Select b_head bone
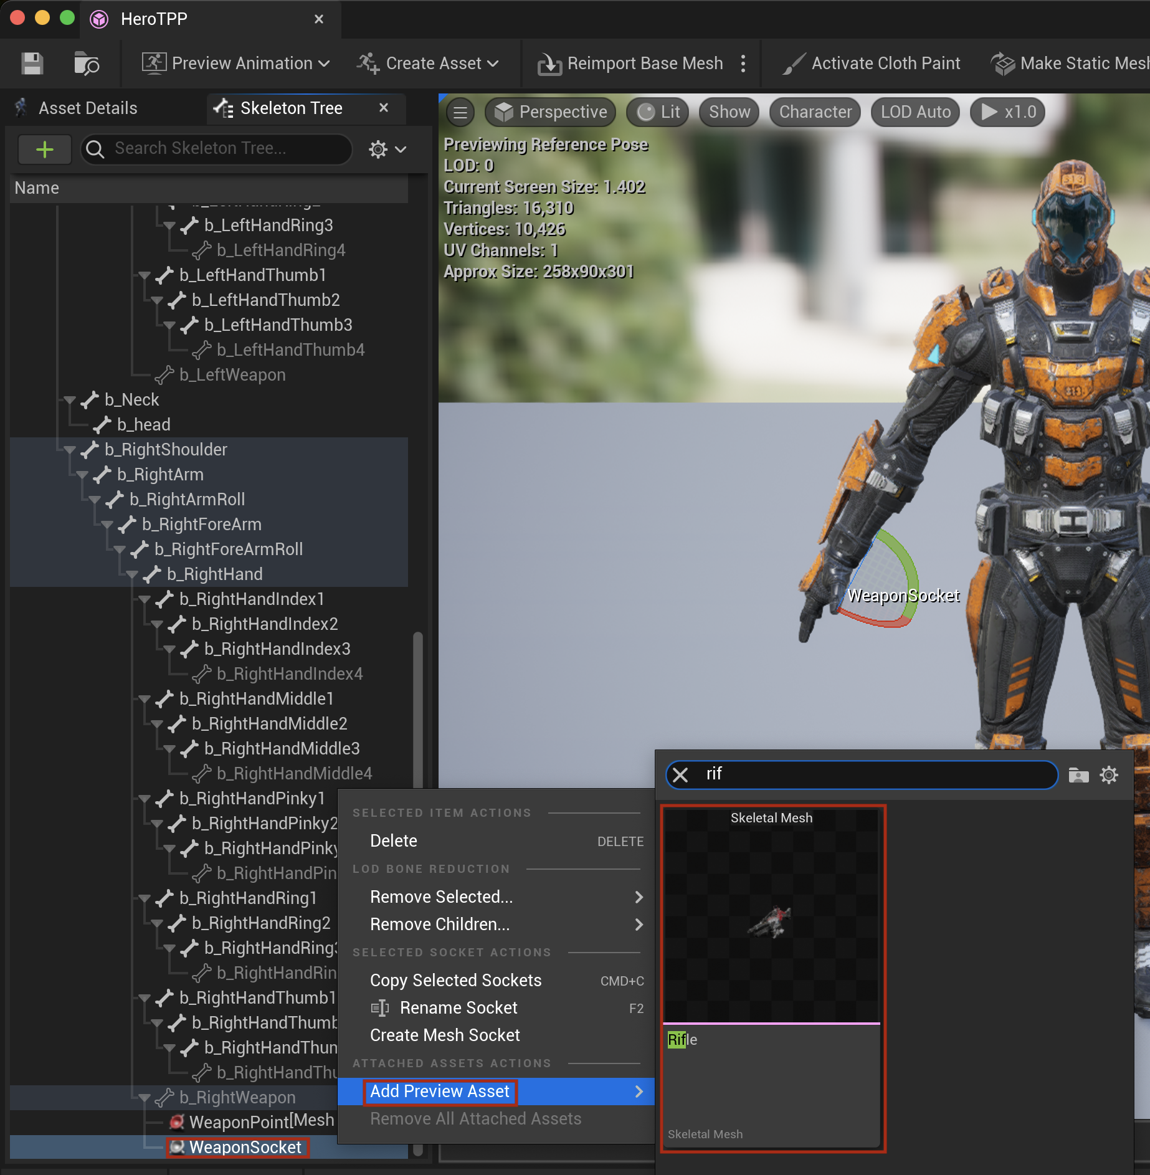Screen dimensions: 1150x1175 coord(144,425)
